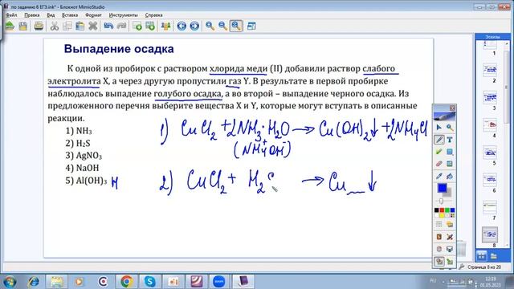The width and height of the screenshot is (514, 289).
Task: Choose the yellow color swatch
Action: (442, 216)
